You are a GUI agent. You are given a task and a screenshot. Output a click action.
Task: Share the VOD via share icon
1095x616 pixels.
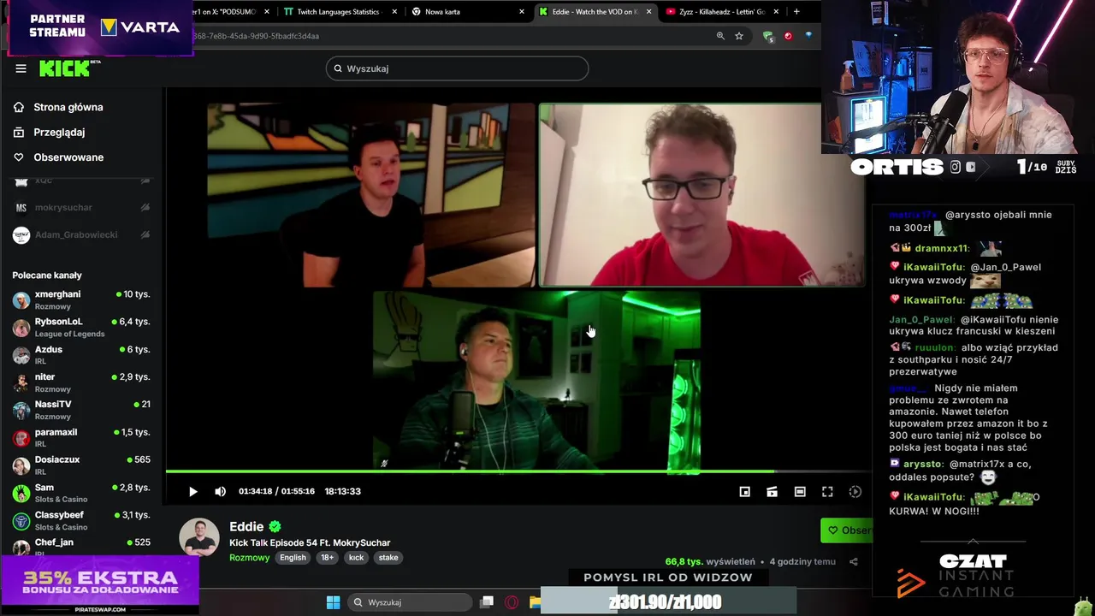point(853,561)
